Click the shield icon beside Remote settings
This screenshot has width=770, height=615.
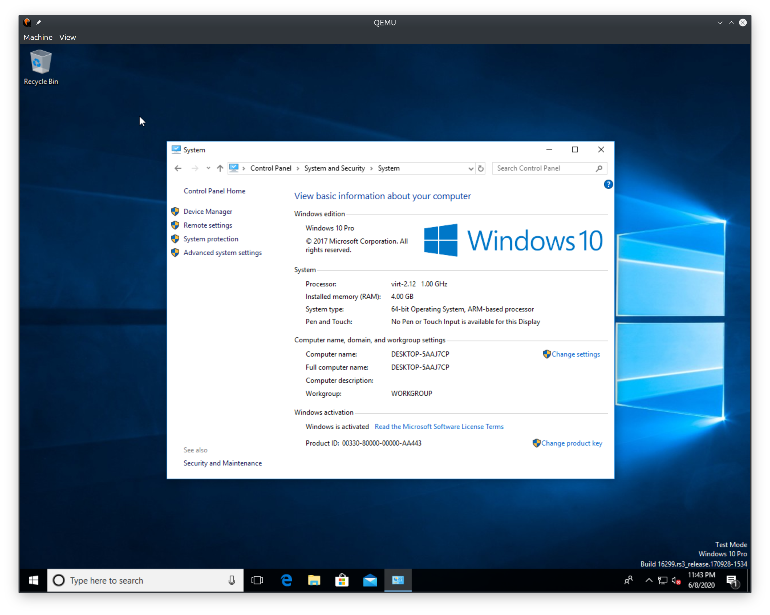(175, 225)
